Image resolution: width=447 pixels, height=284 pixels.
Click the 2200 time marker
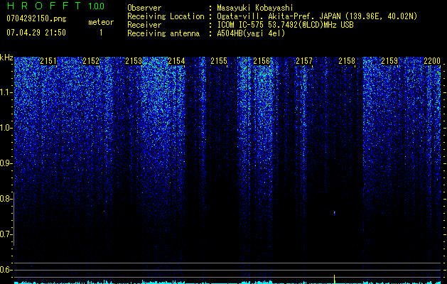(432, 61)
